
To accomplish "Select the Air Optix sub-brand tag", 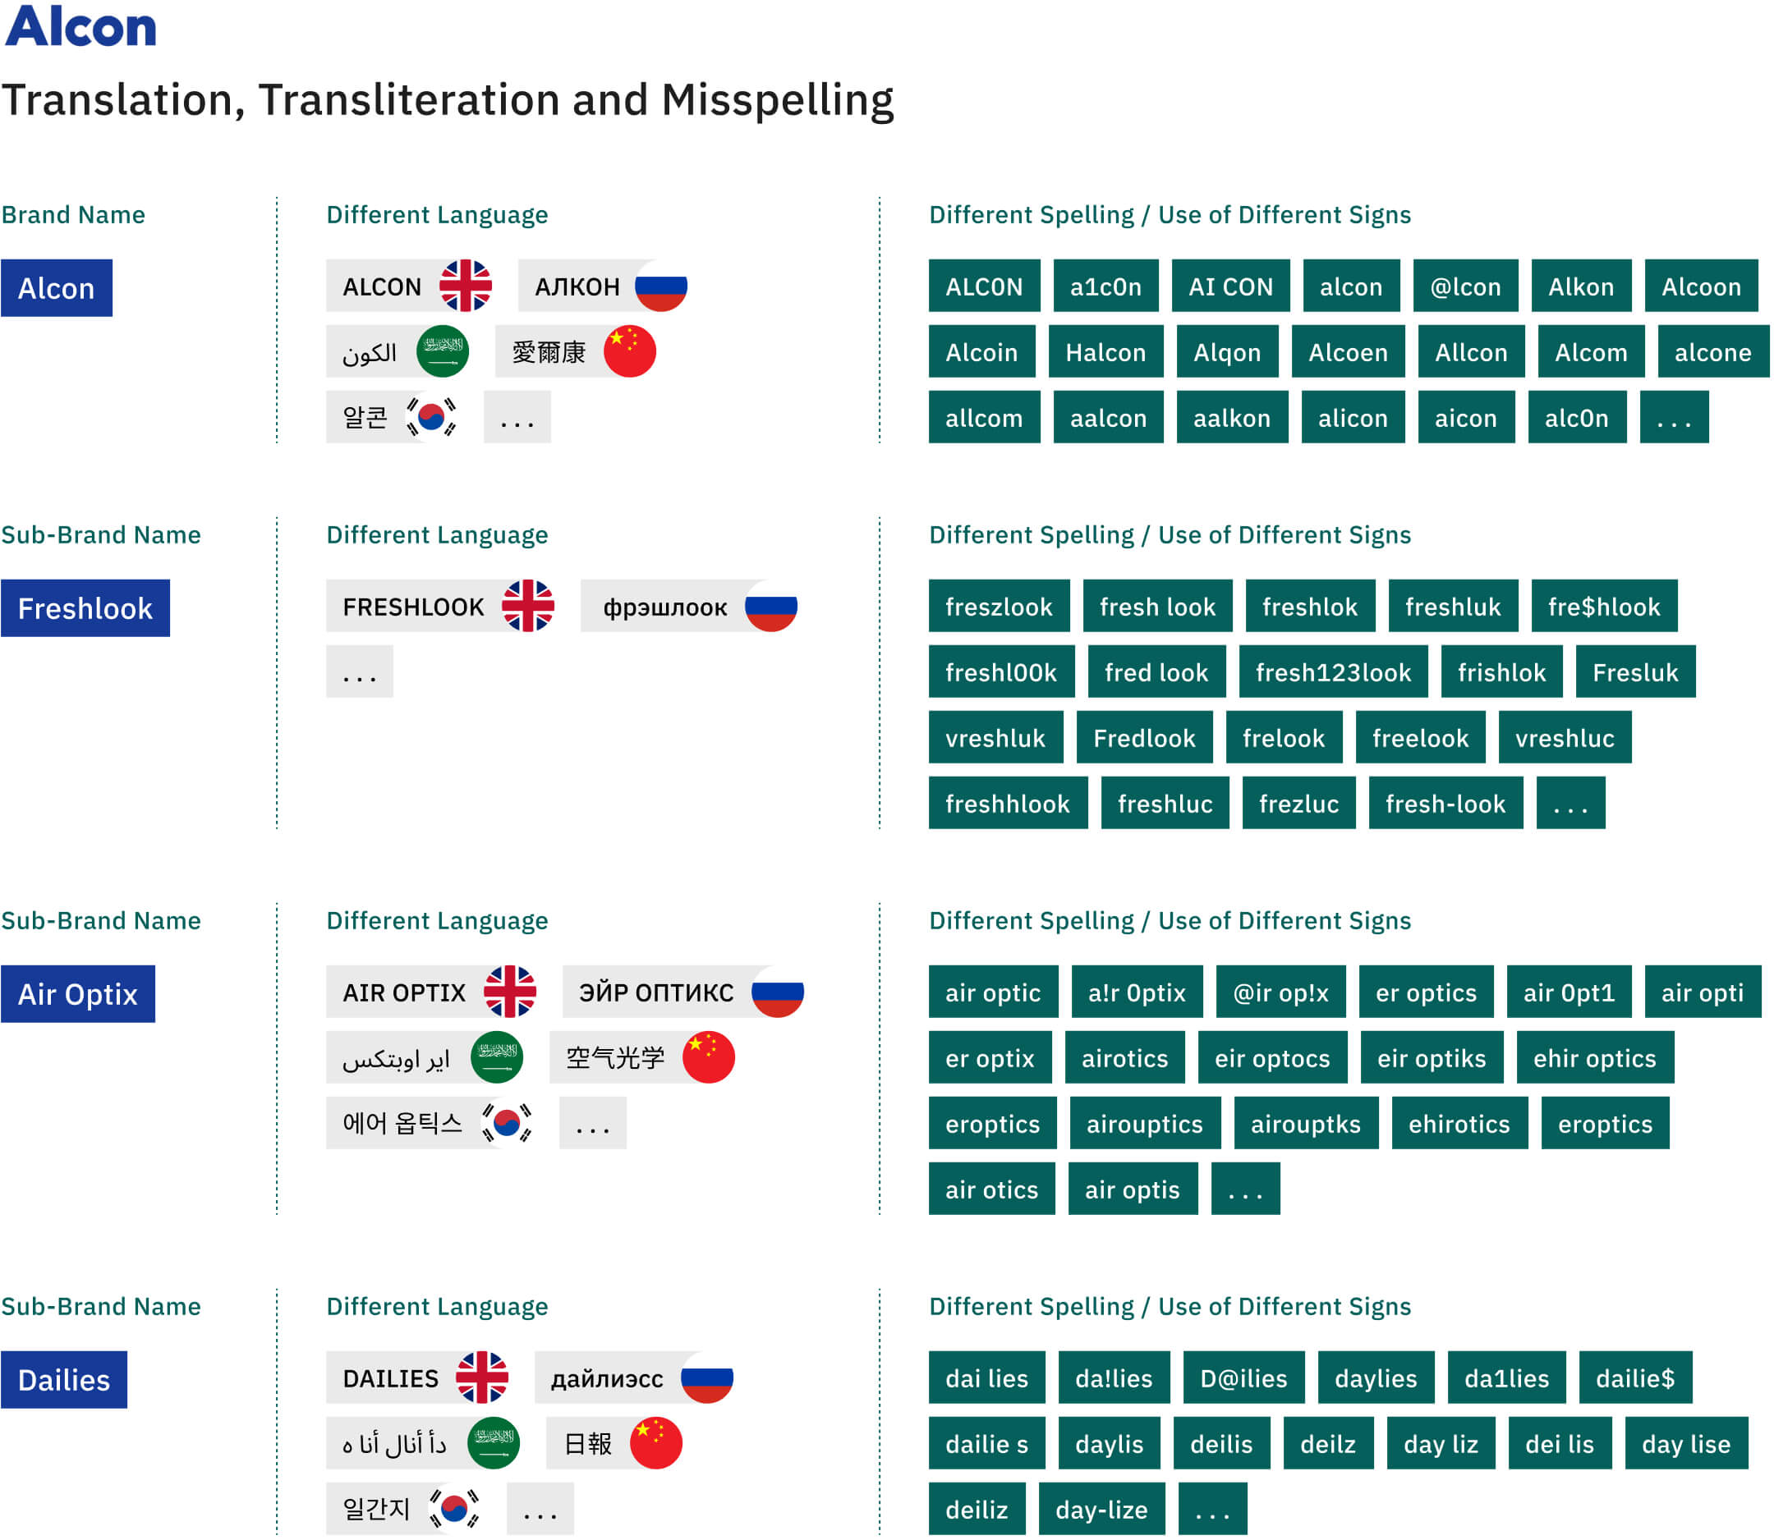I will (x=77, y=994).
